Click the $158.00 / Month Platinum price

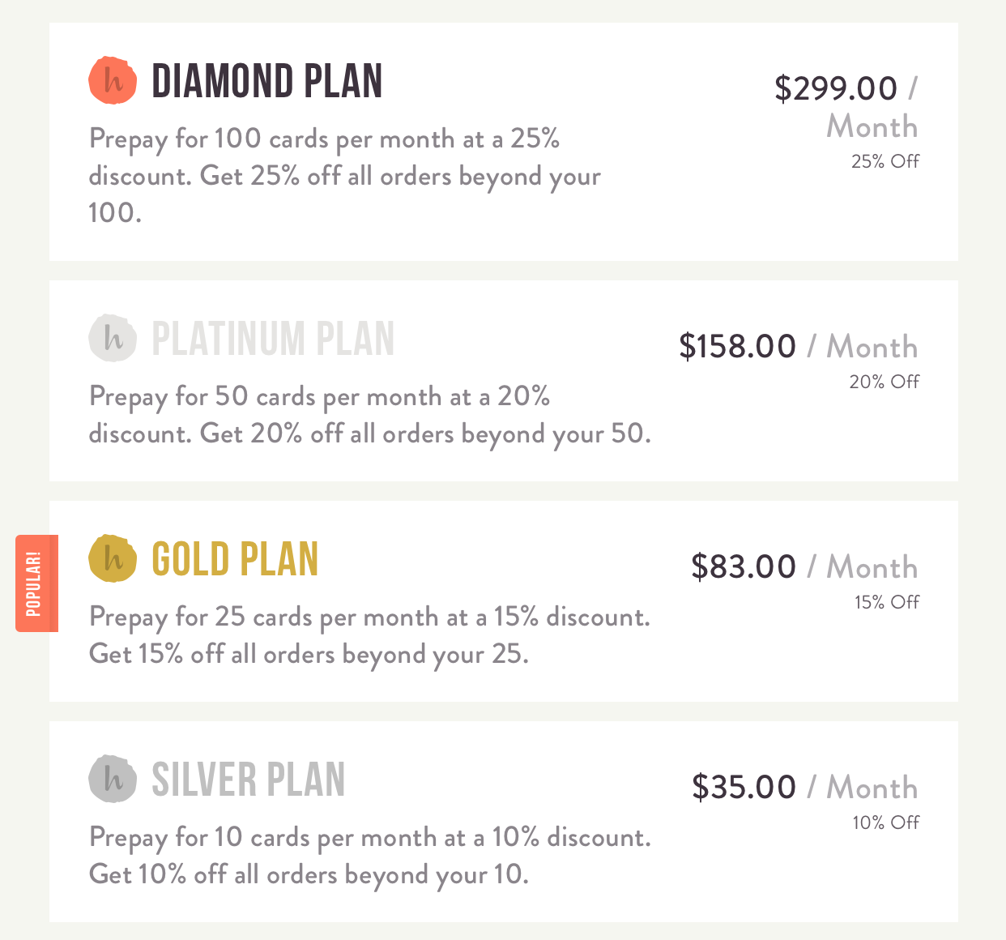798,346
